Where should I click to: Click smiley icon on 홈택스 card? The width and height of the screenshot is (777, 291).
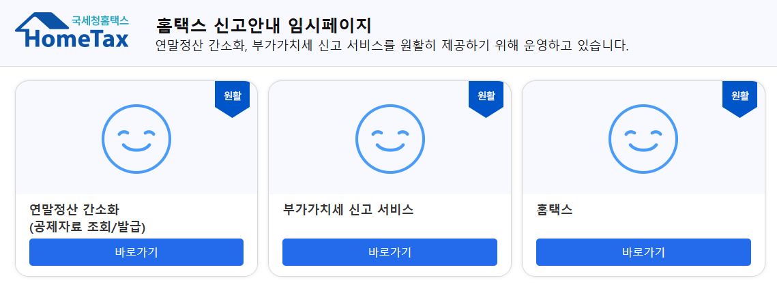point(643,139)
